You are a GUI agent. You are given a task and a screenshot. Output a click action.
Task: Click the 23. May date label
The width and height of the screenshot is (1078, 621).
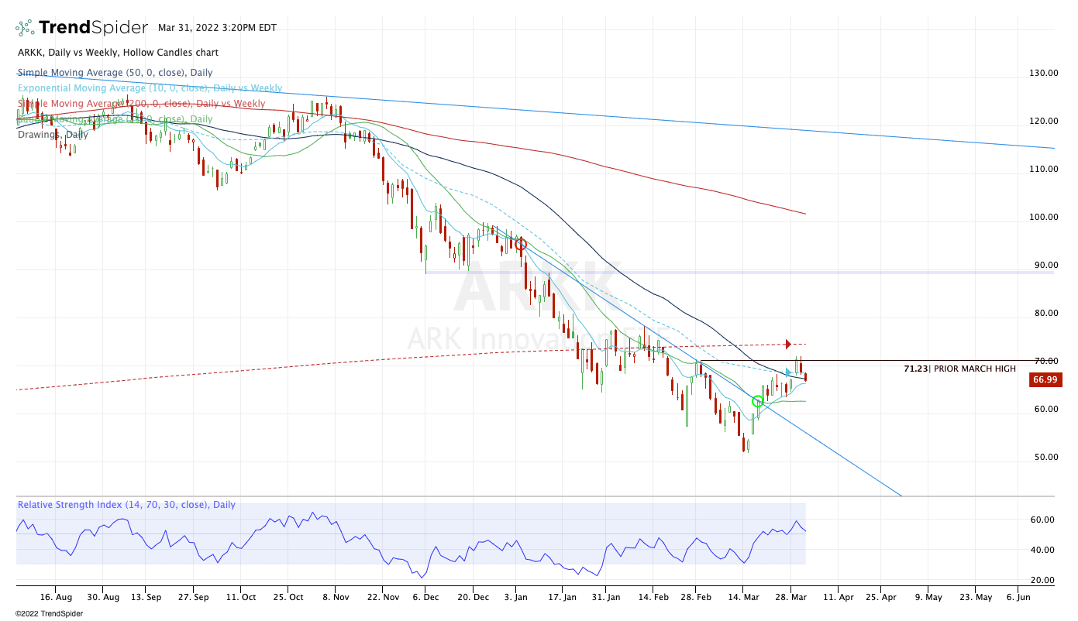pos(975,598)
